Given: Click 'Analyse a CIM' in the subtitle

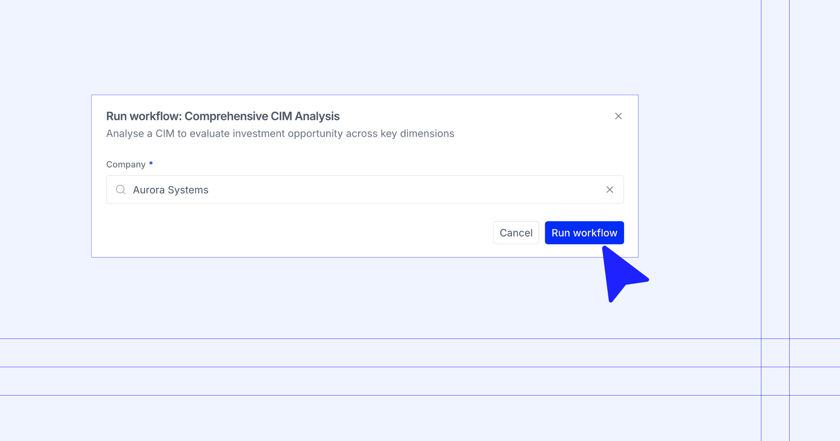Looking at the screenshot, I should coord(140,134).
